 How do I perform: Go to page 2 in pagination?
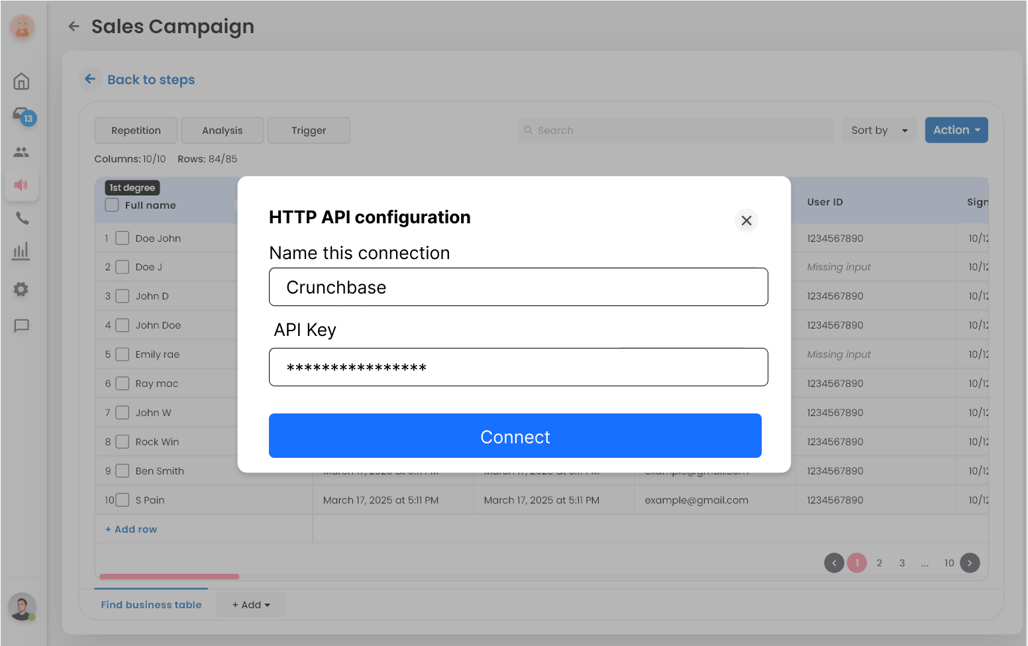880,563
